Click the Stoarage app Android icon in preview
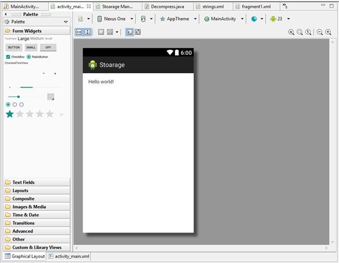 coord(92,65)
